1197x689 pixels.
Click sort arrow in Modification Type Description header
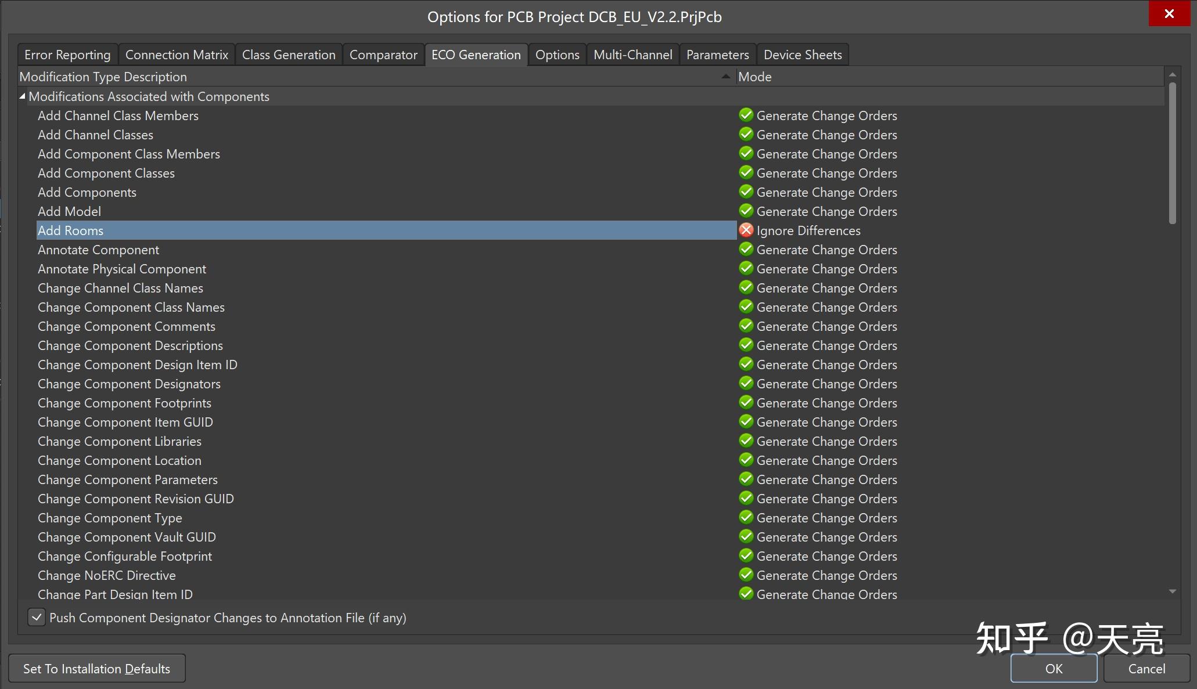click(x=725, y=77)
